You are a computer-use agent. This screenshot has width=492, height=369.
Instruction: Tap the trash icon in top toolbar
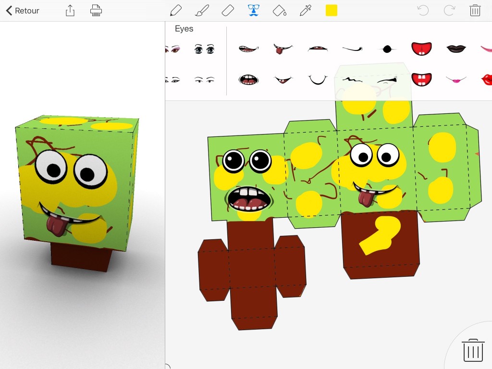point(475,11)
